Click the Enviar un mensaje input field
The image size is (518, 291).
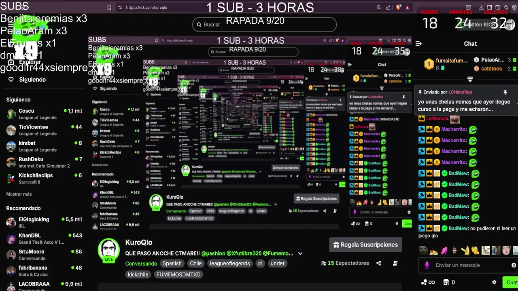468,265
